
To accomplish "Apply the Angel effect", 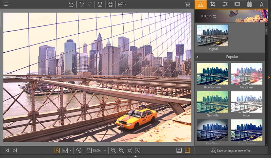I will 247,102.
